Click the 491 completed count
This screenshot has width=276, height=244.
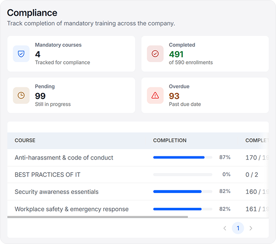176,54
